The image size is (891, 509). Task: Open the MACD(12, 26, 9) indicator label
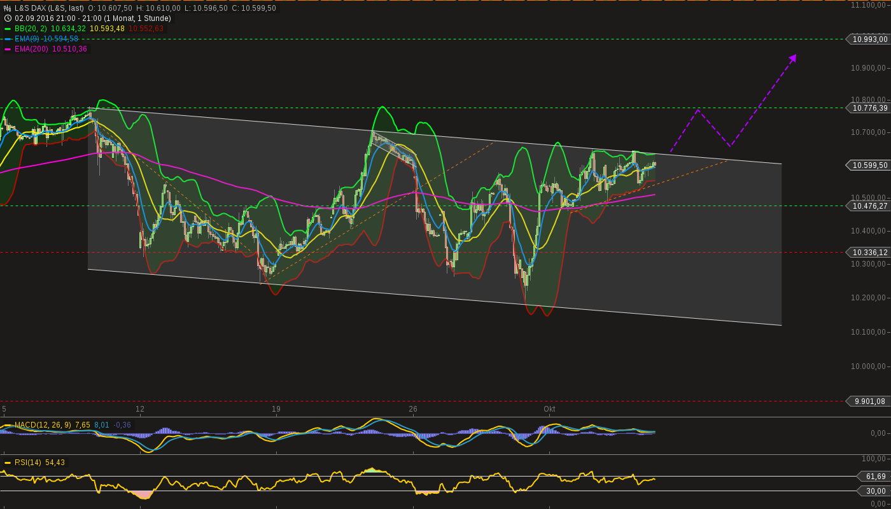pos(43,425)
